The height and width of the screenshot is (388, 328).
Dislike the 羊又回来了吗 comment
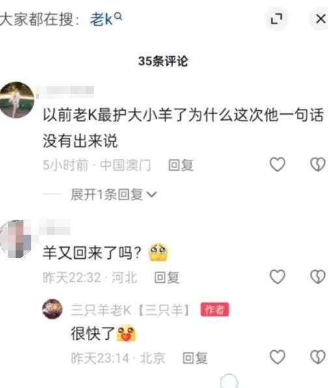pyautogui.click(x=318, y=276)
